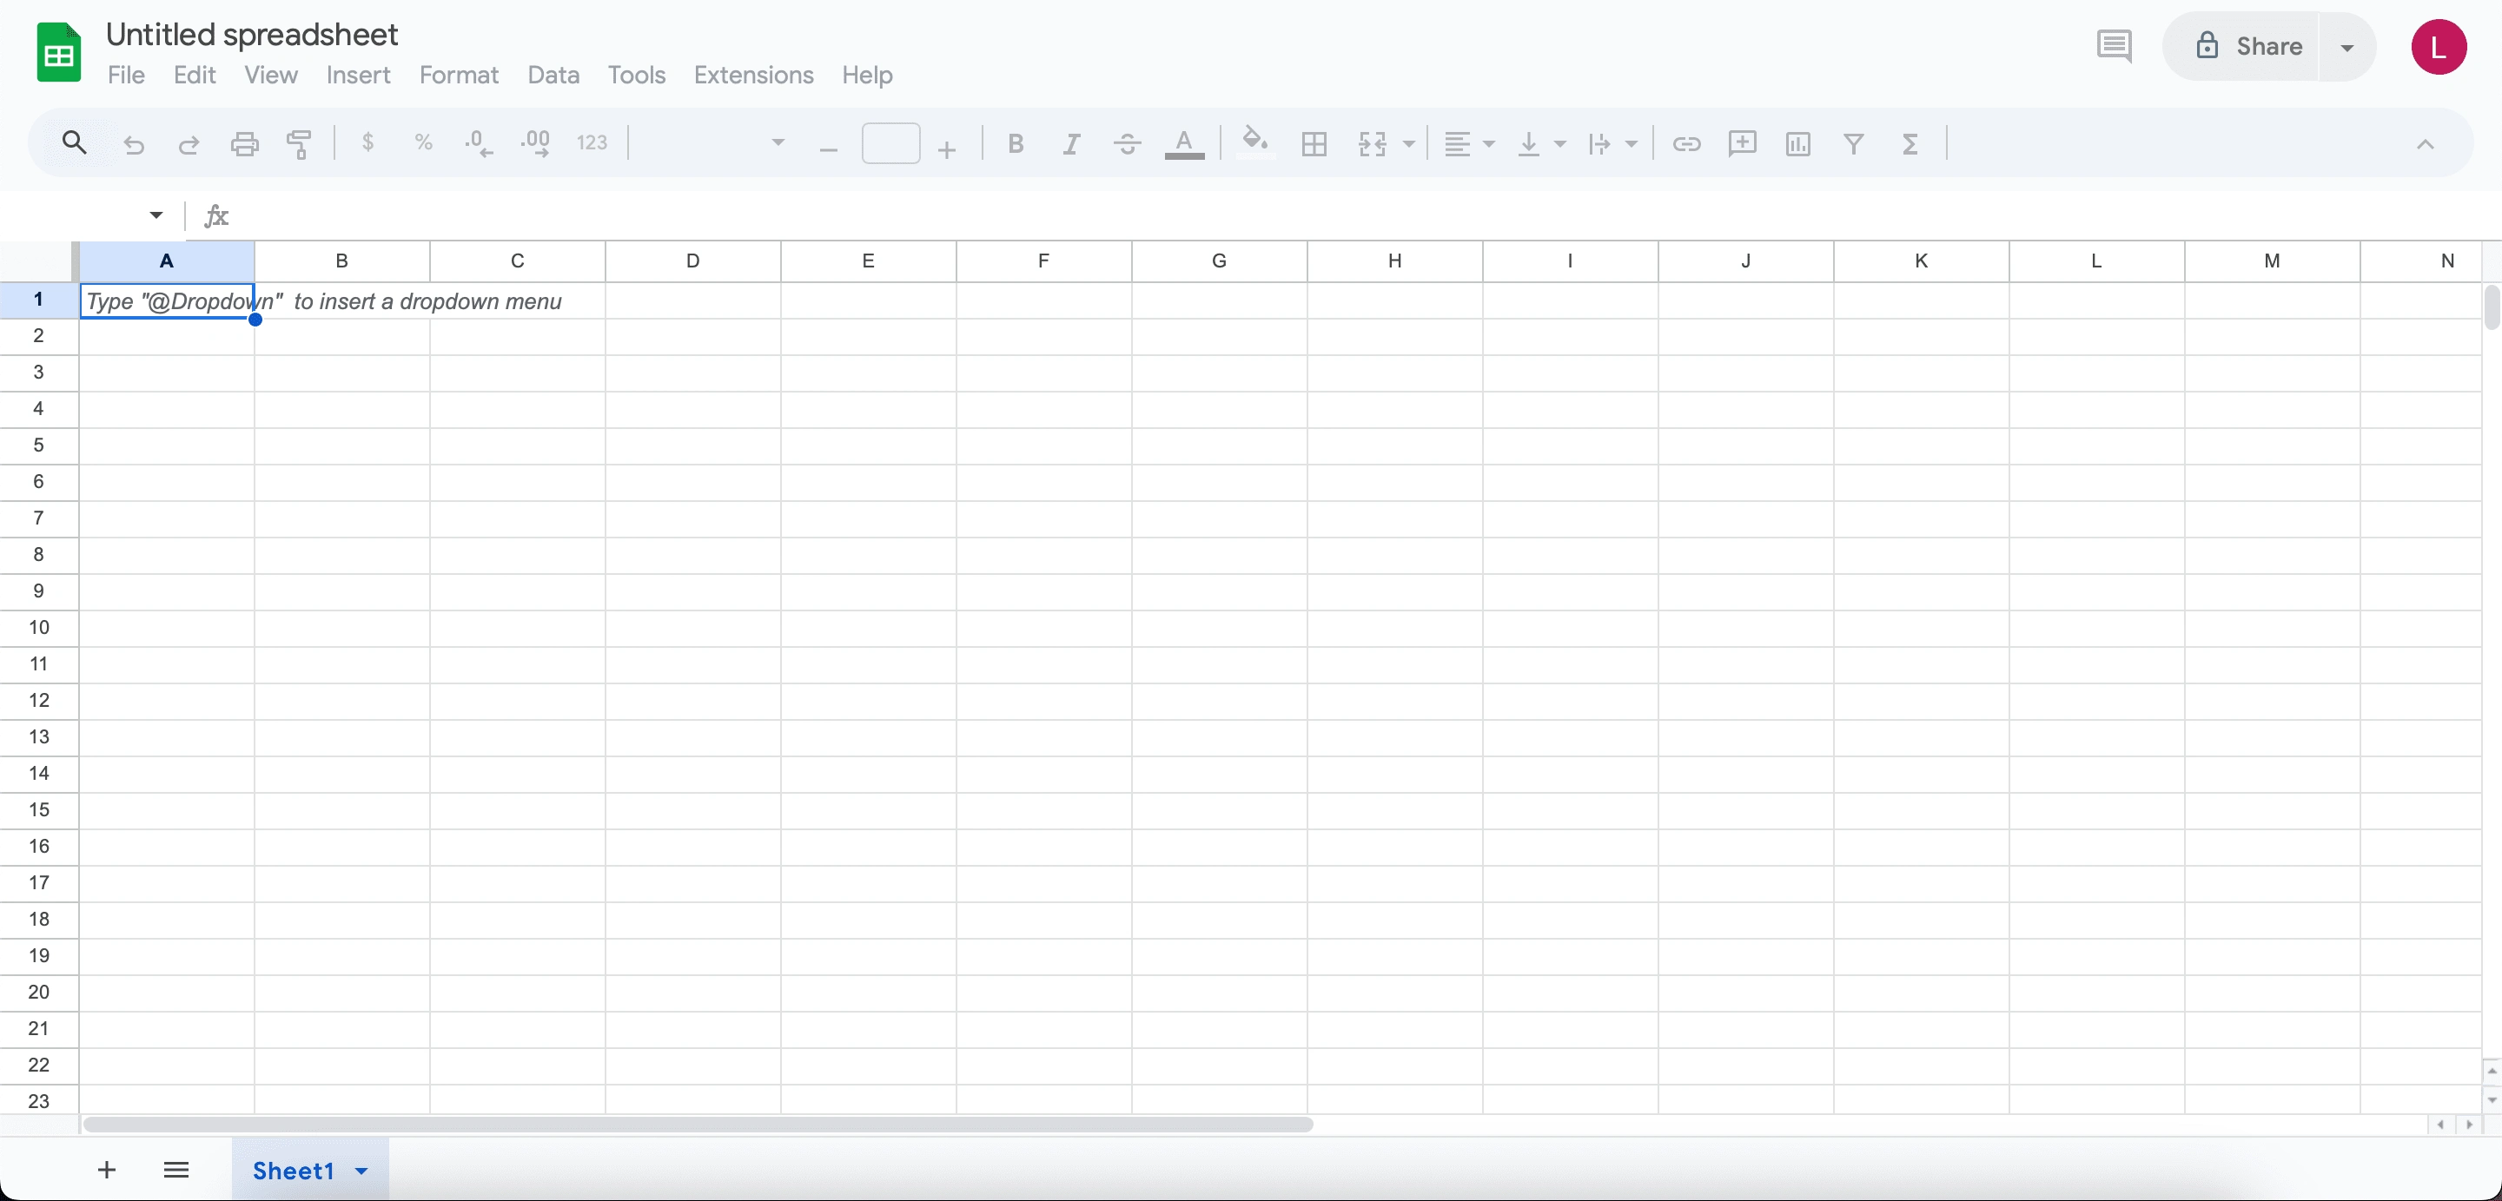Image resolution: width=2502 pixels, height=1201 pixels.
Task: Increase decimal places
Action: point(535,143)
